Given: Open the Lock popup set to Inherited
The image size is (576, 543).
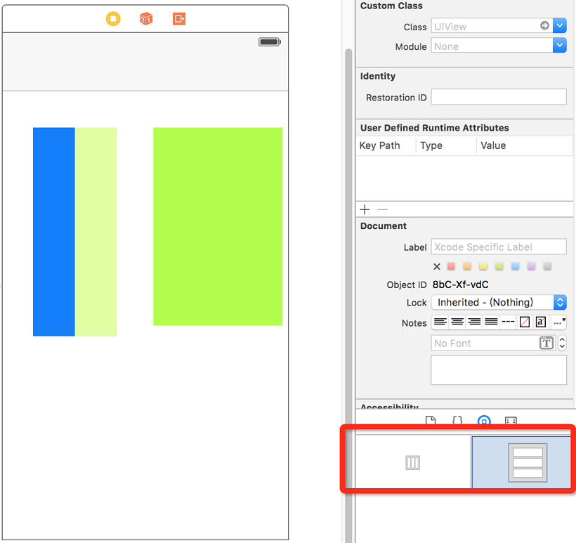Looking at the screenshot, I should (x=499, y=303).
